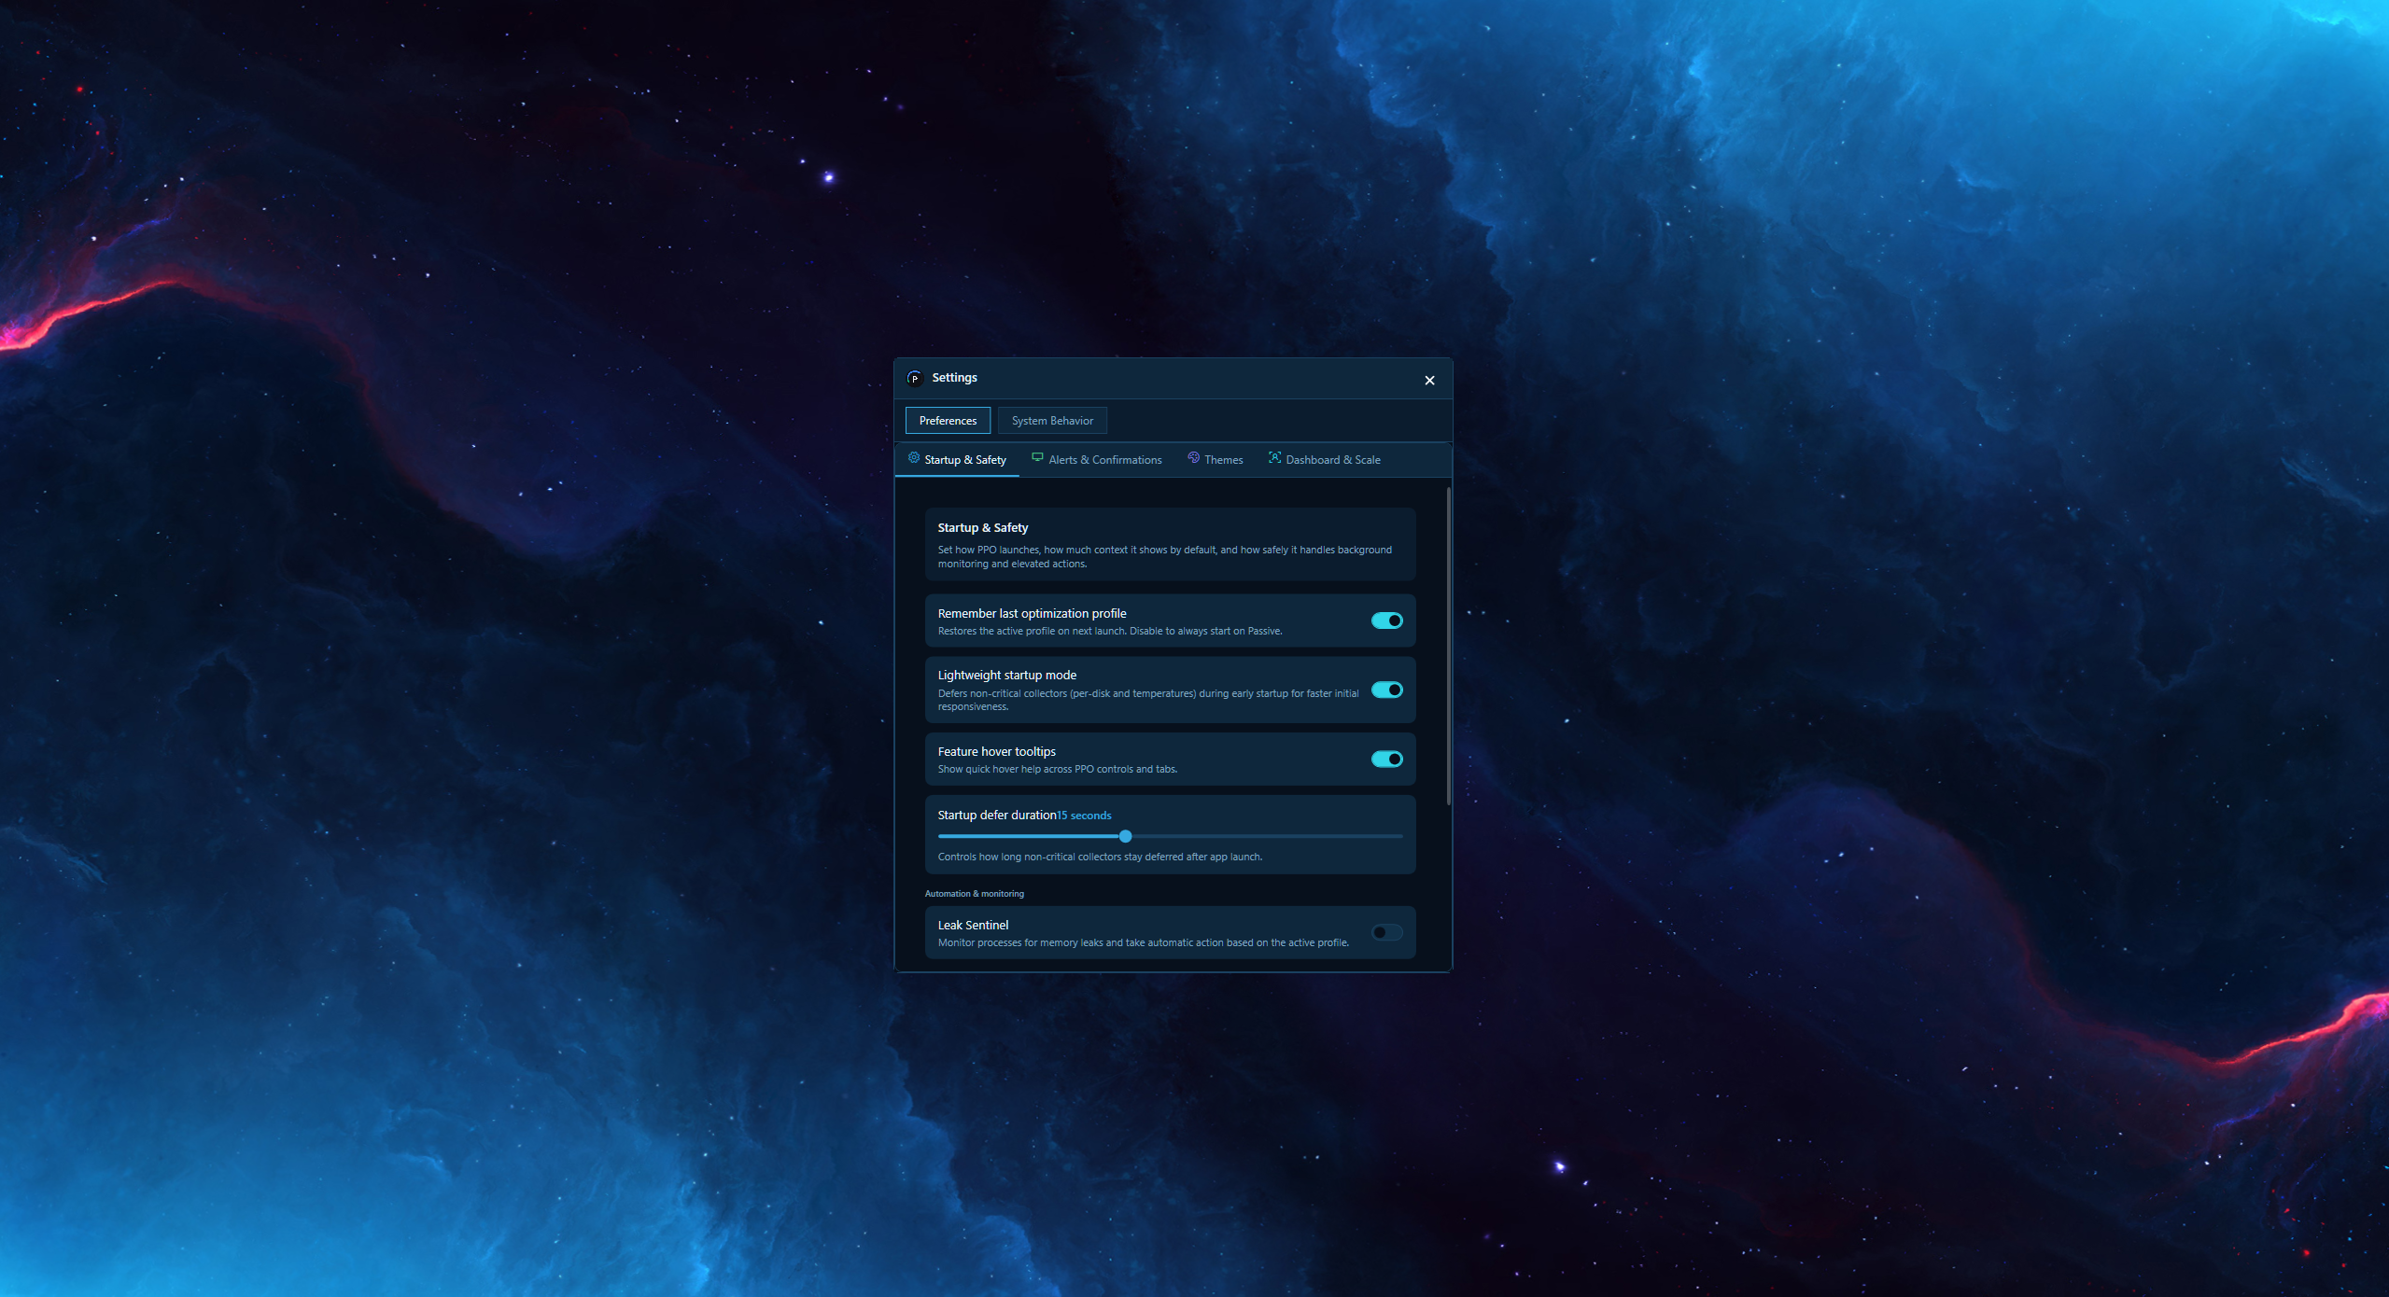
Task: Open the Dashboard & Scale tab
Action: click(1325, 460)
